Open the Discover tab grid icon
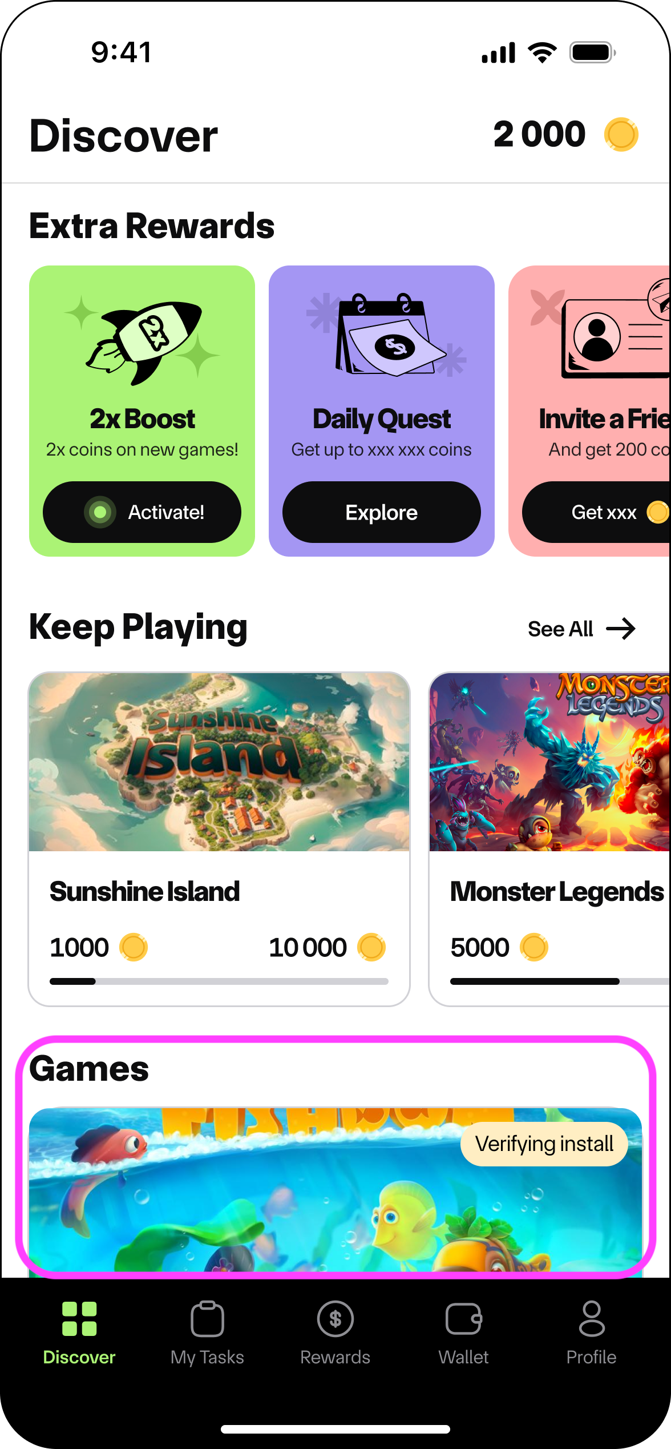Screen dimensions: 671x1449 coord(79,1319)
